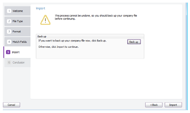Select step number 1 badge

coord(9,11)
